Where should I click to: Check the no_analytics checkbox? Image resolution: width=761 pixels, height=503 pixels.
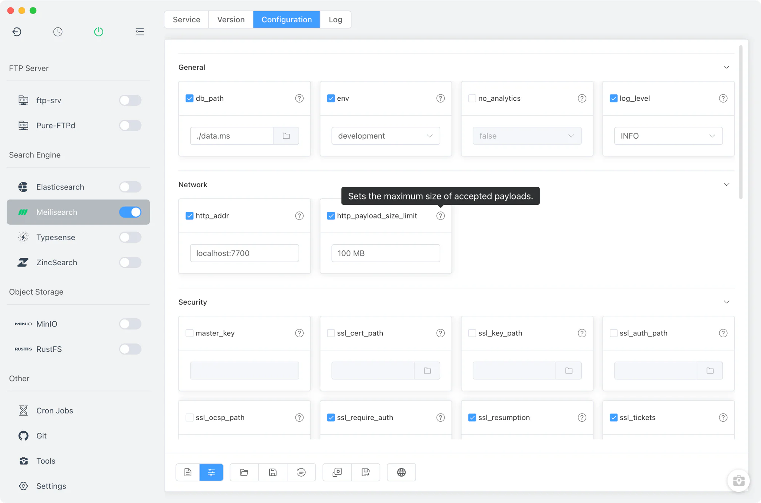[x=472, y=98]
